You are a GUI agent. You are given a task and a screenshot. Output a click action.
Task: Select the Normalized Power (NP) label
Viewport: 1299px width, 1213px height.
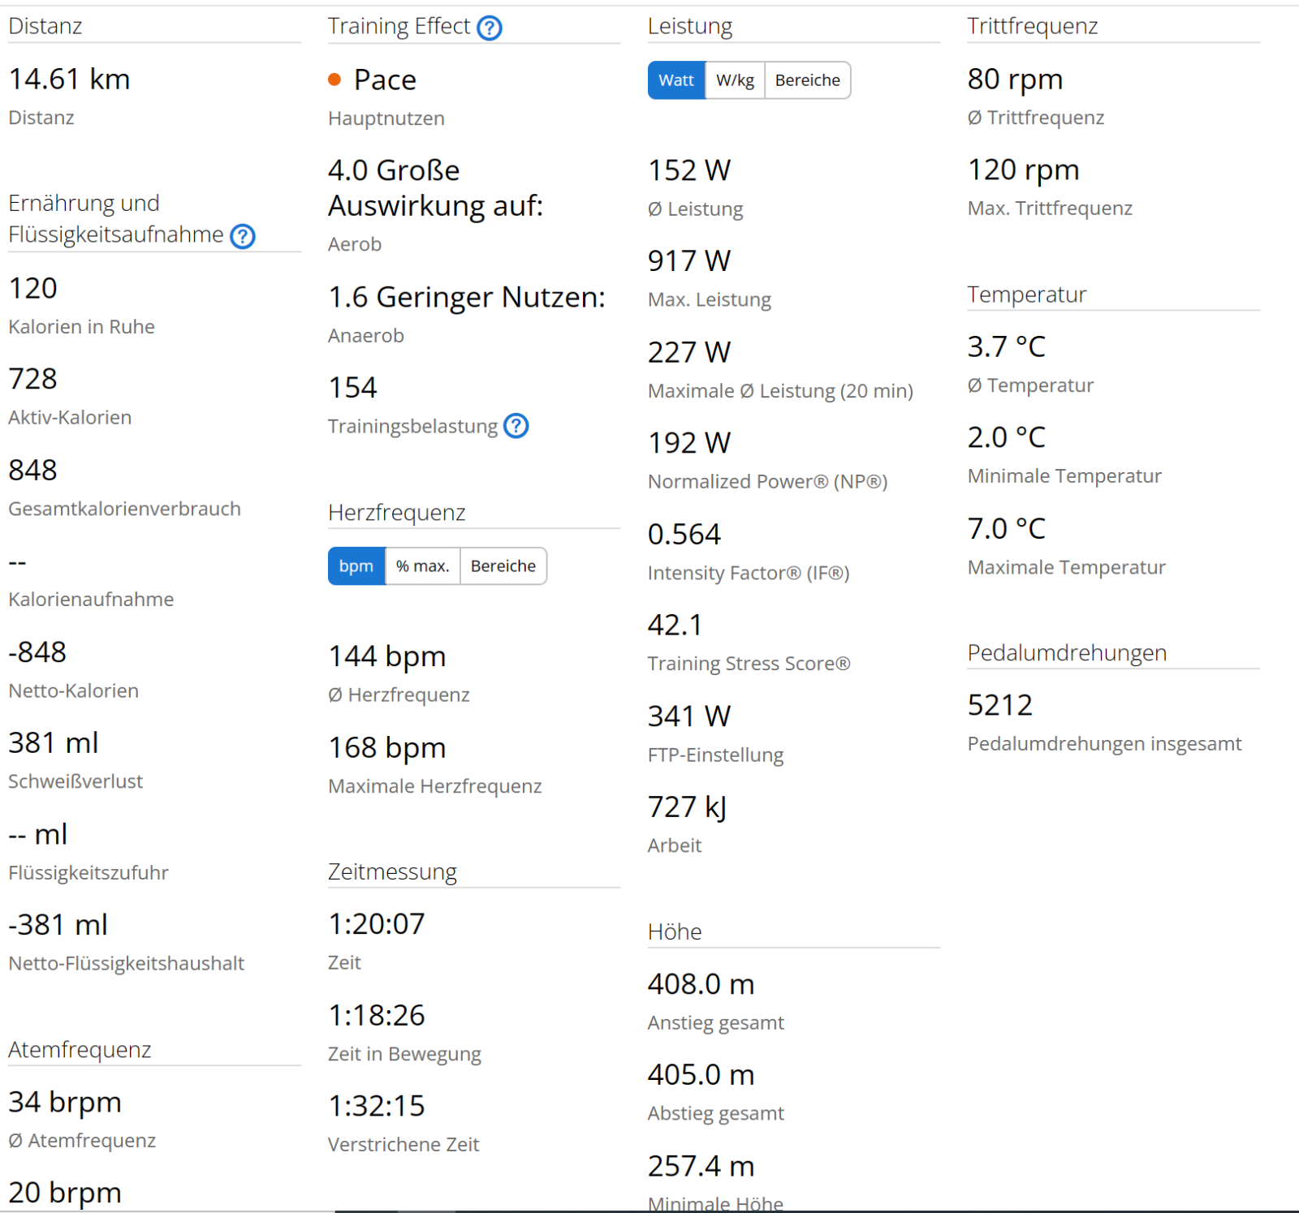[767, 482]
